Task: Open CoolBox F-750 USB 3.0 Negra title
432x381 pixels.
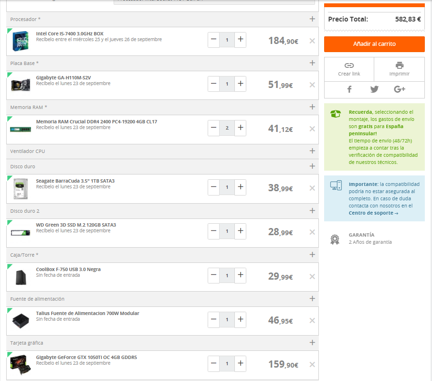Action: pyautogui.click(x=68, y=269)
